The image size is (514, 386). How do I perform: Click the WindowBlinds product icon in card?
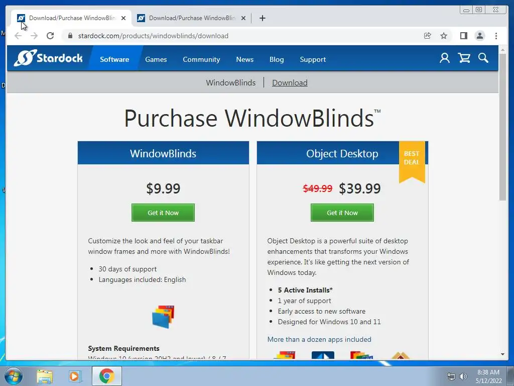click(x=163, y=317)
